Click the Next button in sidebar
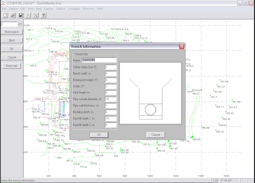The image size is (255, 183). click(12, 40)
